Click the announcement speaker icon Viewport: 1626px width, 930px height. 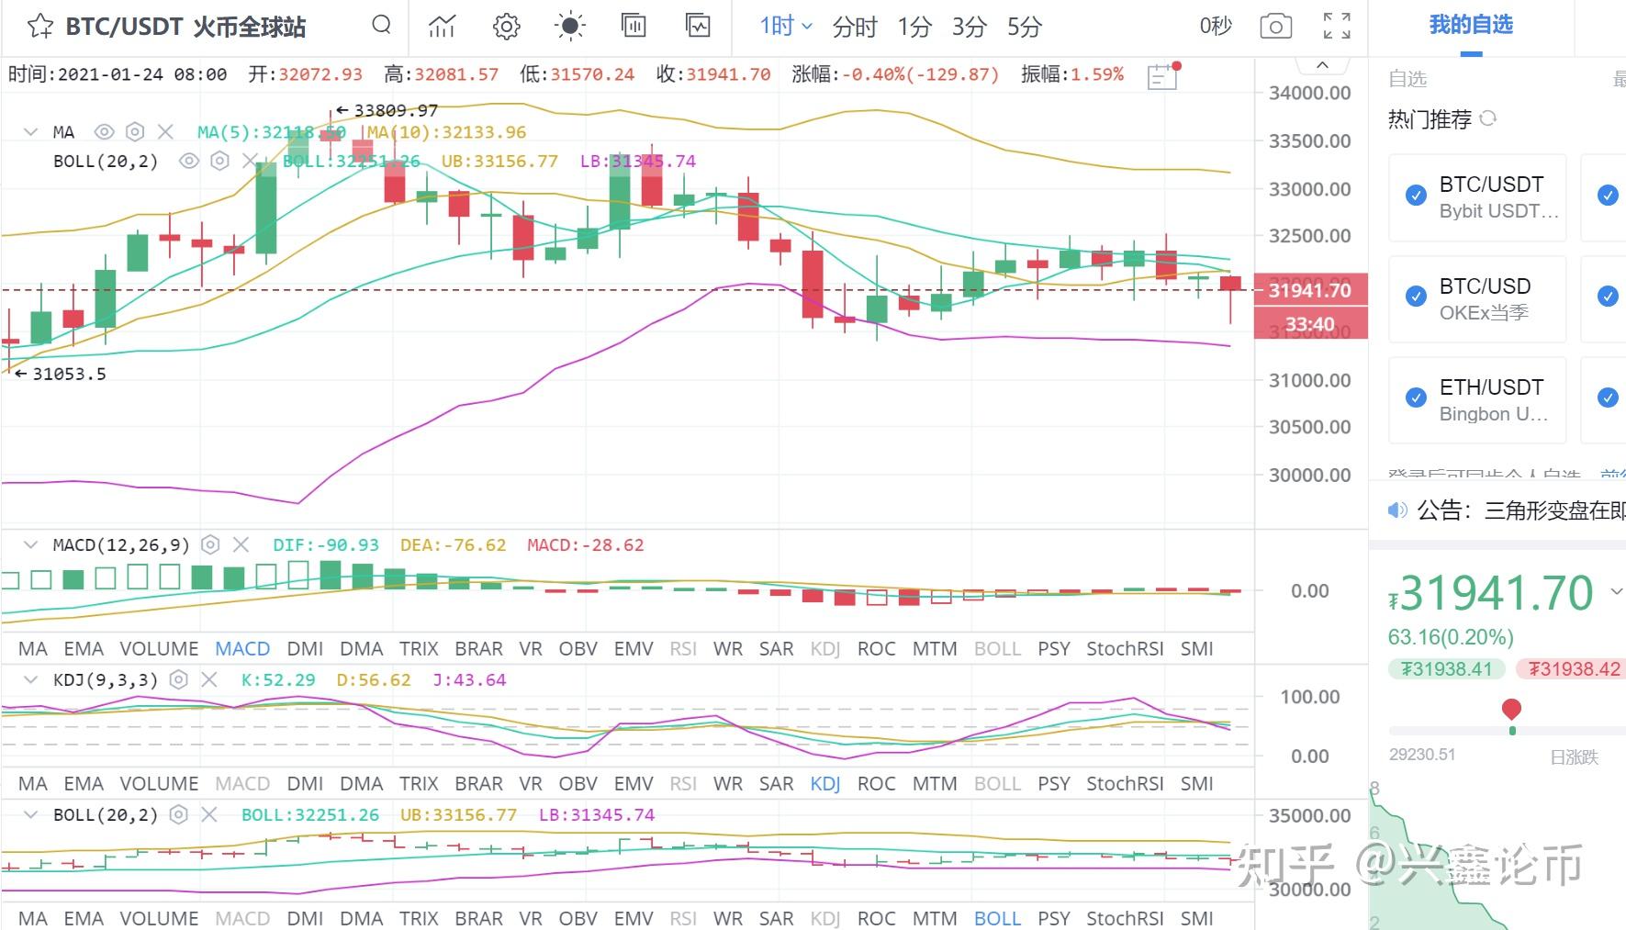click(x=1397, y=510)
